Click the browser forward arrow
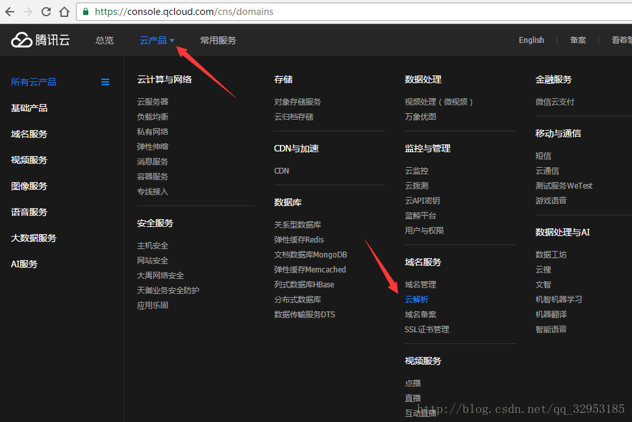The image size is (632, 422). click(28, 12)
